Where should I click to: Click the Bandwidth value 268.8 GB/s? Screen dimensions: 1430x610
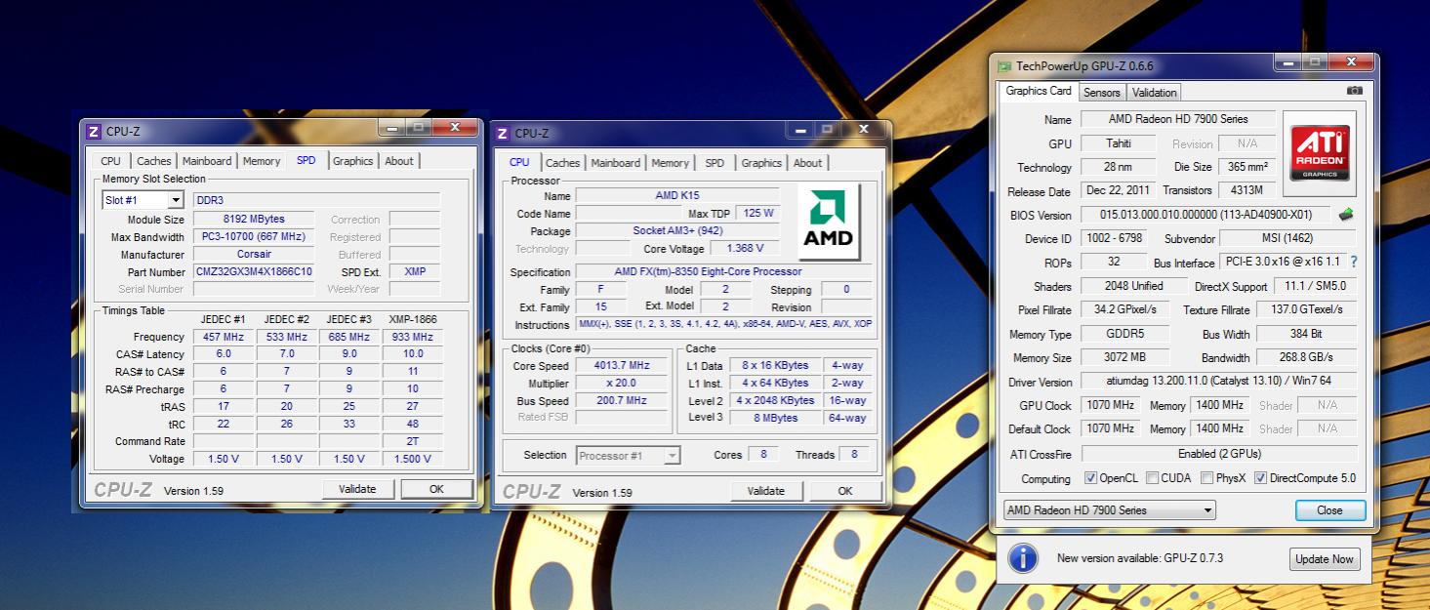point(1307,357)
